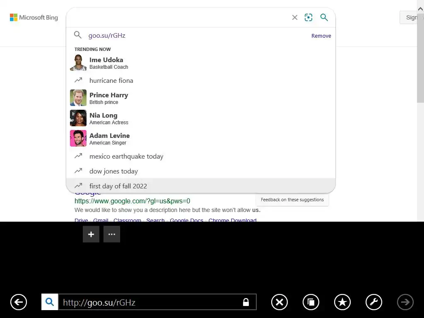The width and height of the screenshot is (424, 318).
Task: Open the Drive sublink
Action: [81, 219]
